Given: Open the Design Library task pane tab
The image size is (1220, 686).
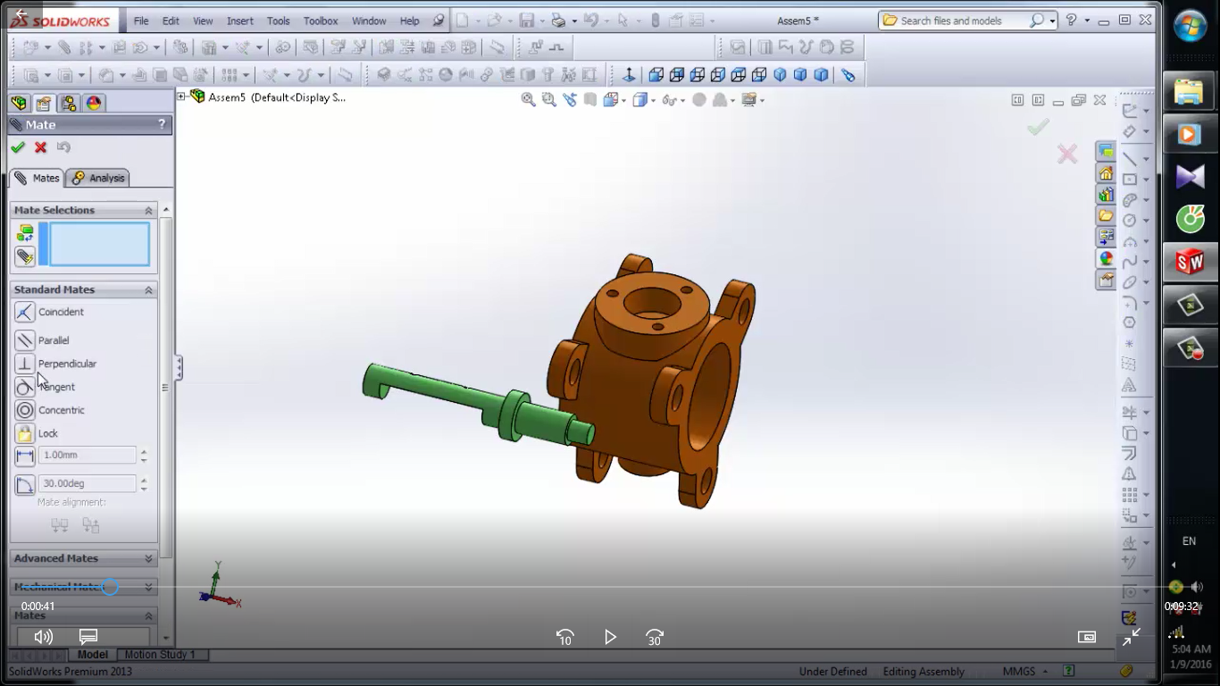Looking at the screenshot, I should 1107,195.
